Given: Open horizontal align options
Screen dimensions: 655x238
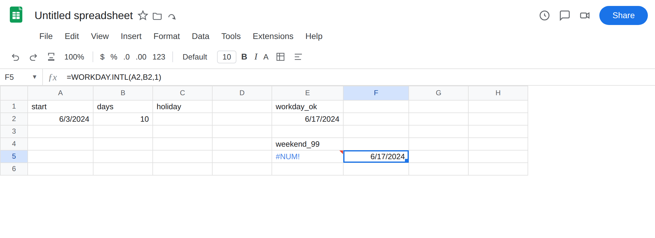Looking at the screenshot, I should click(298, 57).
